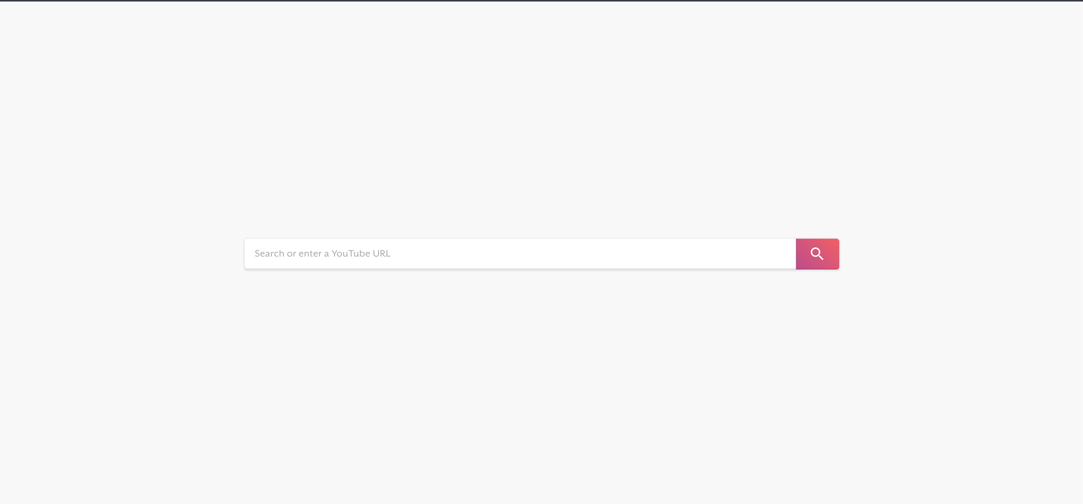This screenshot has height=504, width=1083.
Task: Tap the white magnifier glyph
Action: [x=817, y=254]
